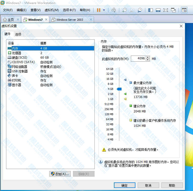Open the 虚拟机(M) menu
Viewport: 193px width, 191px height.
52,10
